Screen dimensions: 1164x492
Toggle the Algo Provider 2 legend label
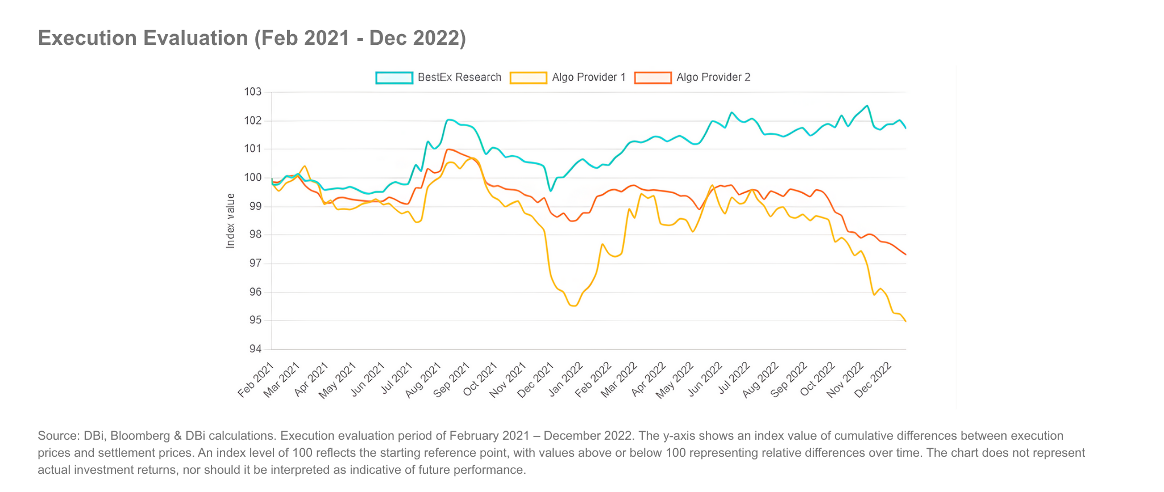[713, 78]
